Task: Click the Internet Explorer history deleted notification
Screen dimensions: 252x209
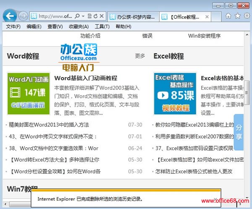Action: tap(126, 198)
